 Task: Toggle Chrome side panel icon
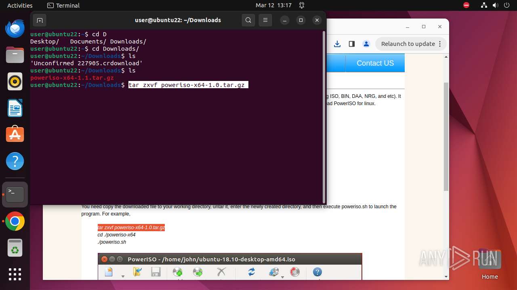coord(352,44)
